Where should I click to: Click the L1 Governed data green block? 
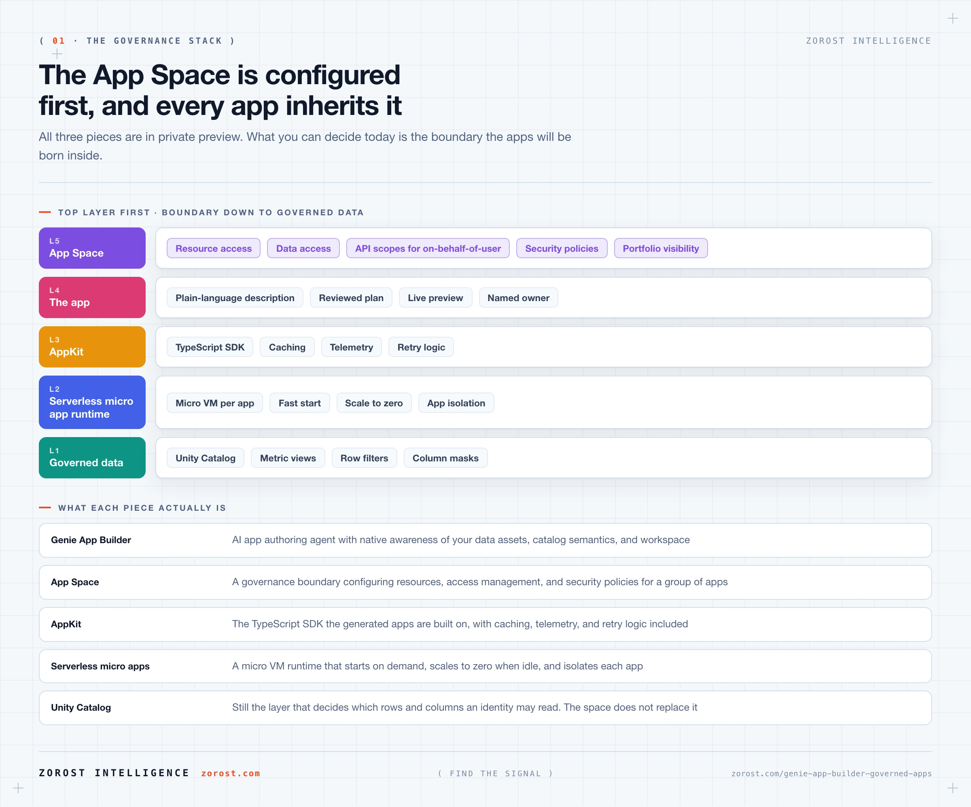[92, 458]
